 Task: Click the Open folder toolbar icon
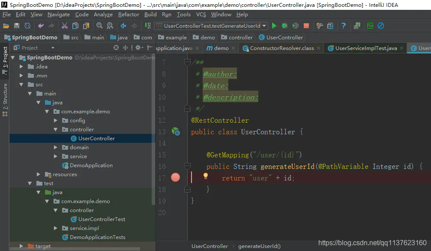[x=6, y=26]
